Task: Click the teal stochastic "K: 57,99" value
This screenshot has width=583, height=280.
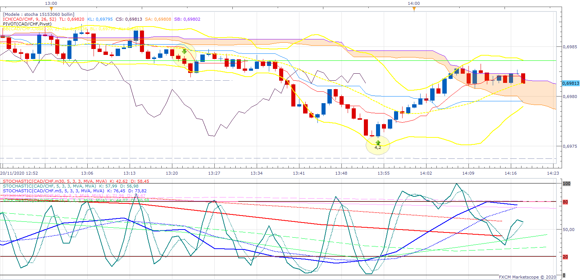Action: [108, 186]
